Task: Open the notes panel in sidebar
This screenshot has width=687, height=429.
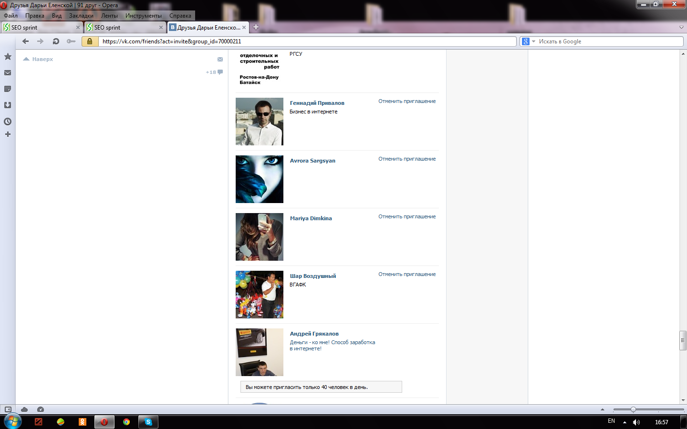Action: click(x=8, y=89)
